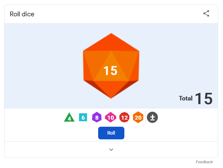Pick the pink 10-sided die
The height and width of the screenshot is (168, 223).
point(110,117)
